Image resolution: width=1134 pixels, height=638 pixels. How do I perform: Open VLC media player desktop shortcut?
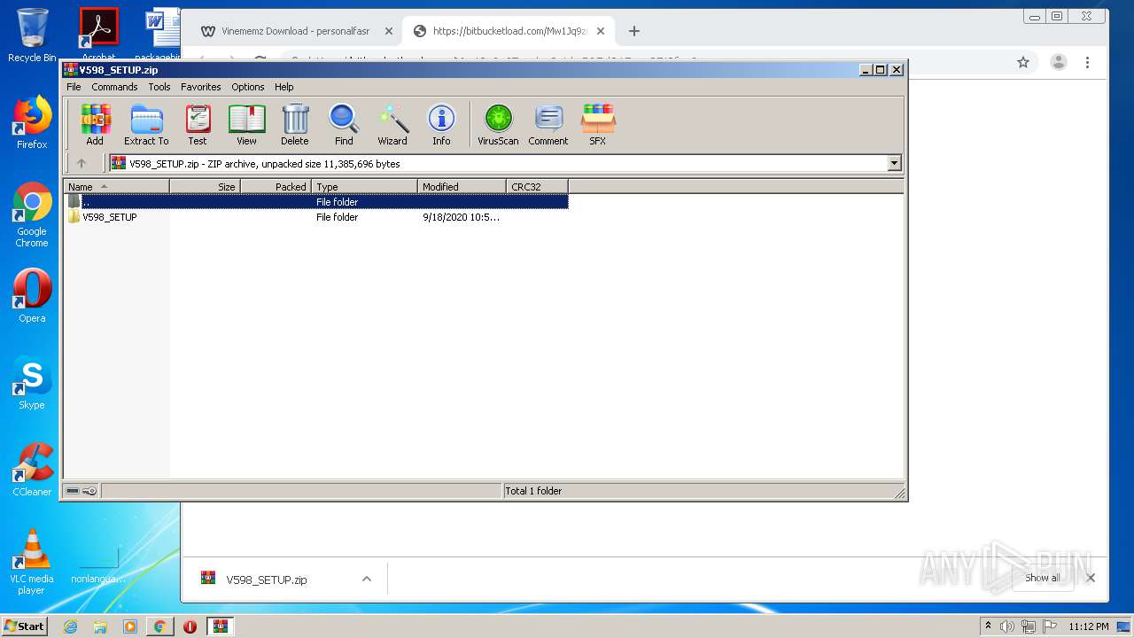tap(32, 562)
